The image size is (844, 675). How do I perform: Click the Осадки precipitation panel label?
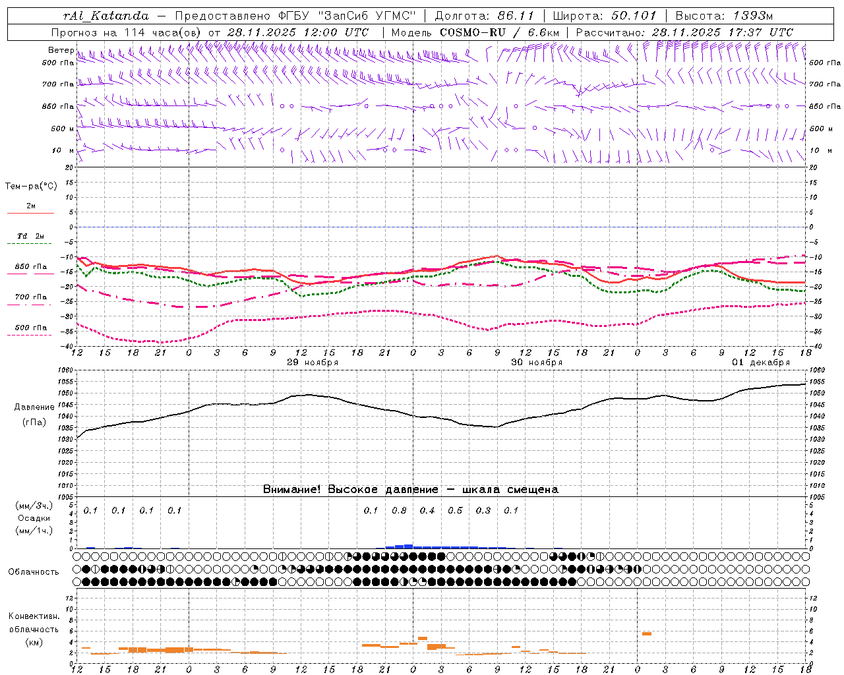34,518
